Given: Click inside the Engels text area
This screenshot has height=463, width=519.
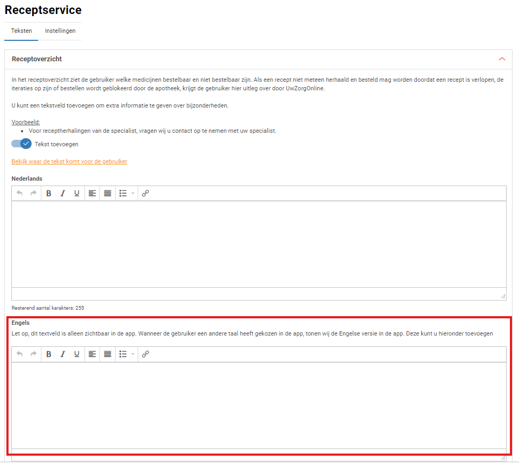Looking at the screenshot, I should pyautogui.click(x=258, y=404).
